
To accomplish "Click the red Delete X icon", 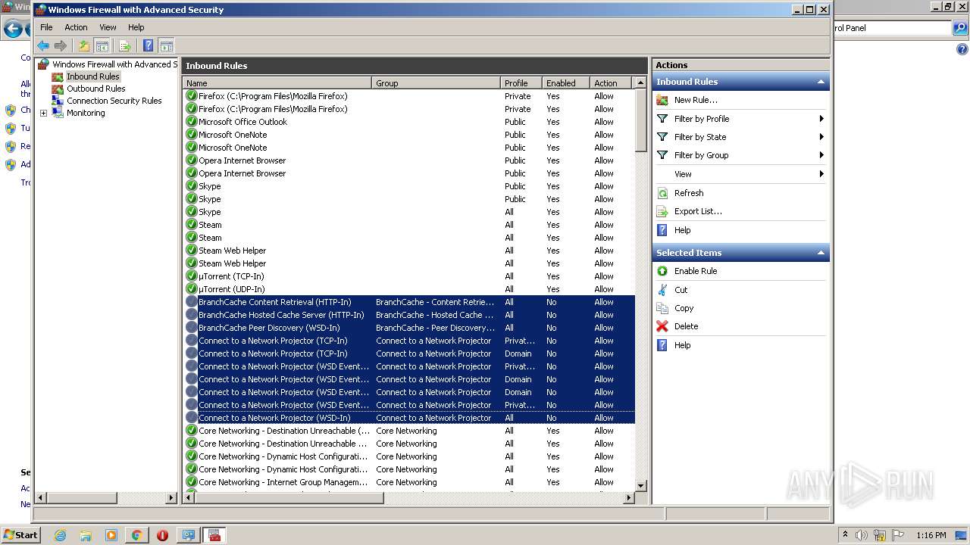I will 662,326.
